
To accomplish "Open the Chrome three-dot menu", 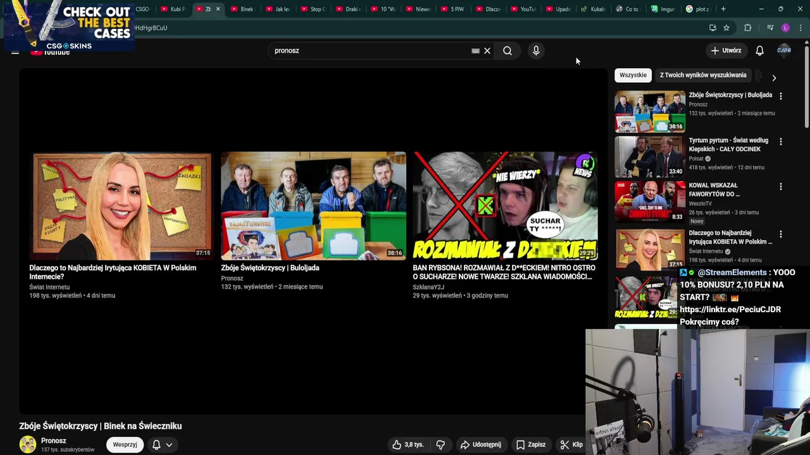I will pyautogui.click(x=801, y=28).
